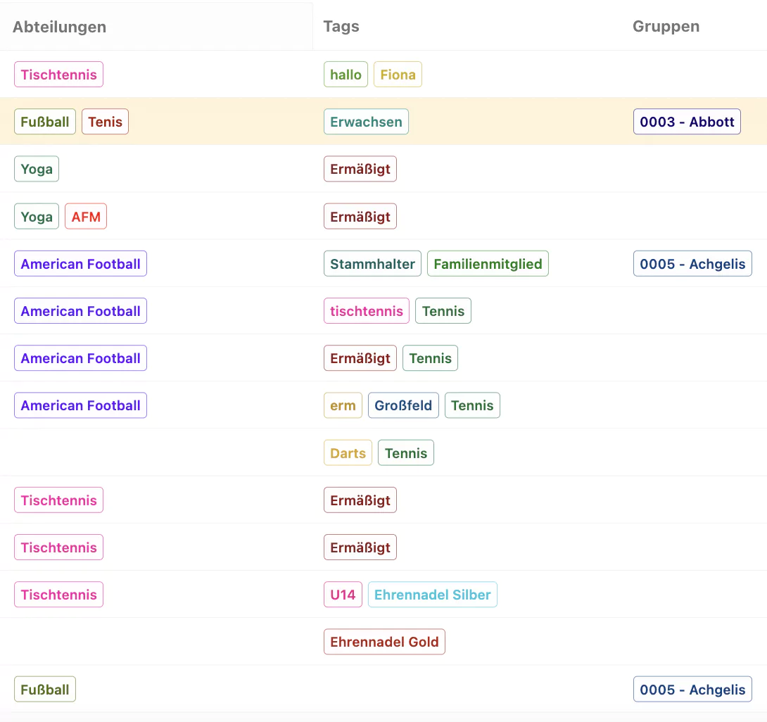The height and width of the screenshot is (722, 767).
Task: Select the Großfeld tag
Action: click(403, 405)
